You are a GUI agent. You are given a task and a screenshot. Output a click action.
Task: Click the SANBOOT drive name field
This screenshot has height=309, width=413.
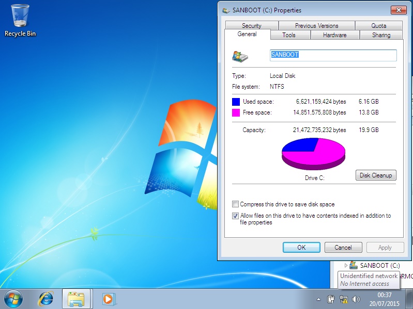[x=333, y=55]
